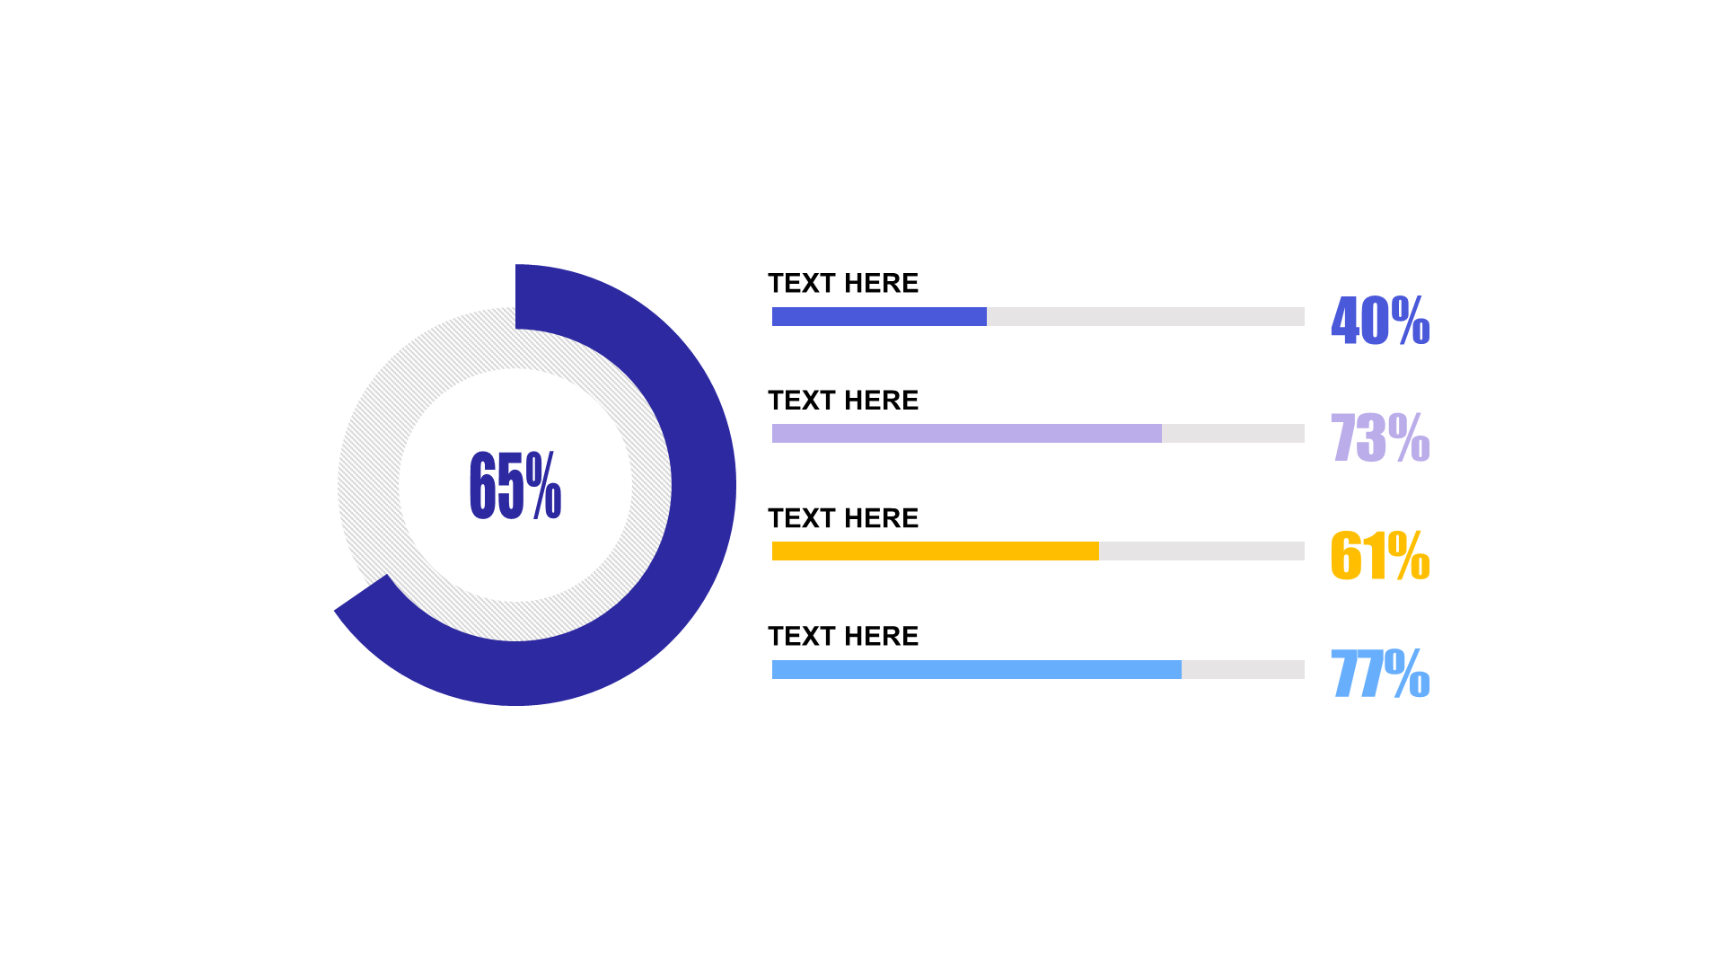The height and width of the screenshot is (970, 1724).
Task: Click the lavender filled portion of the 73% bar
Action: (x=966, y=434)
